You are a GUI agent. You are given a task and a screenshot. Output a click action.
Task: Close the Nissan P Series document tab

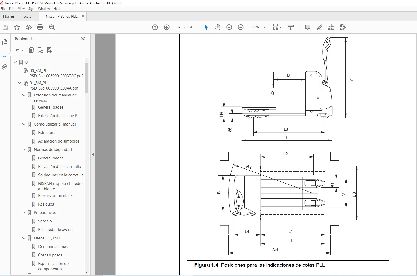(83, 16)
